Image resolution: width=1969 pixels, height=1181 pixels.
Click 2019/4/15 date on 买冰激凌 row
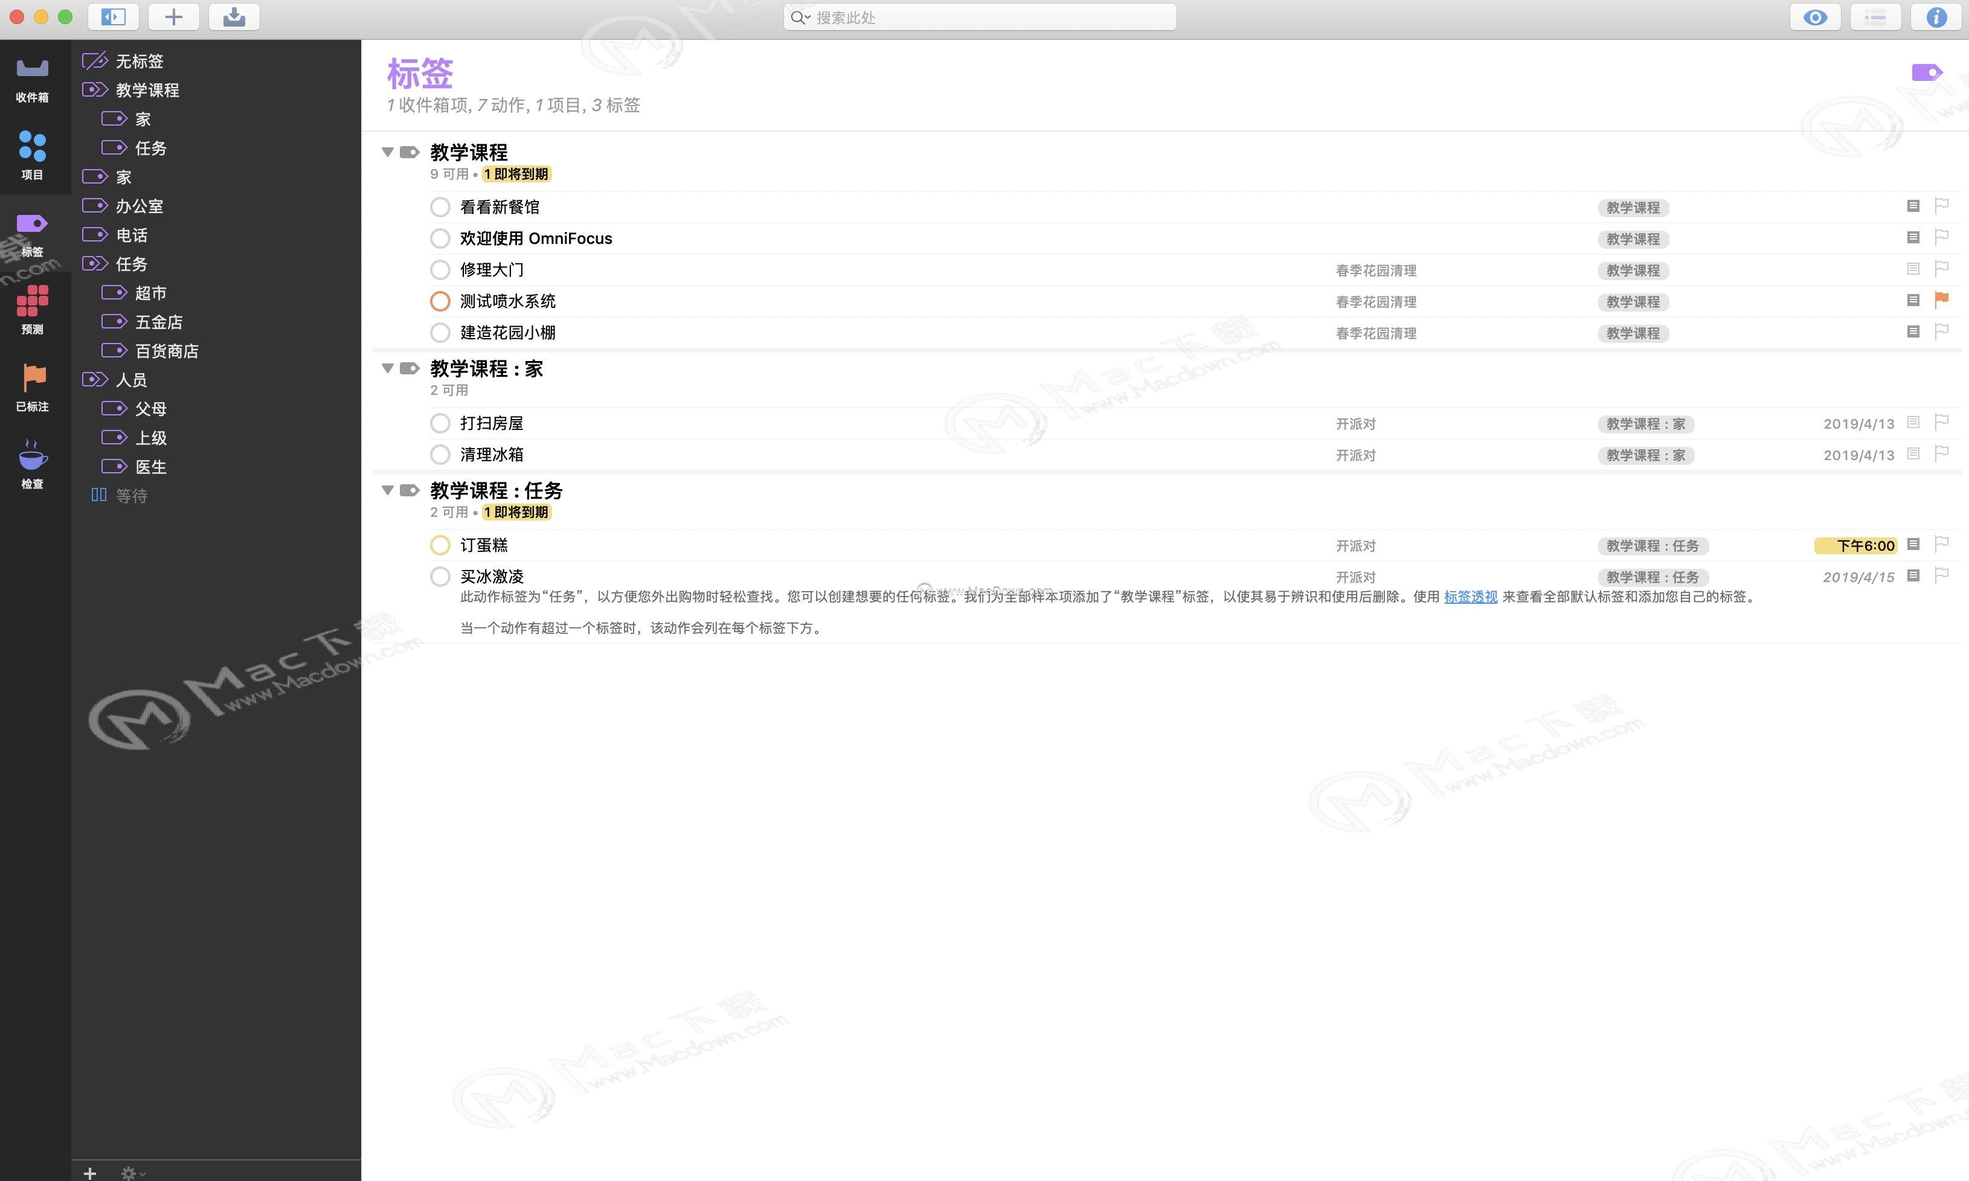(1858, 577)
